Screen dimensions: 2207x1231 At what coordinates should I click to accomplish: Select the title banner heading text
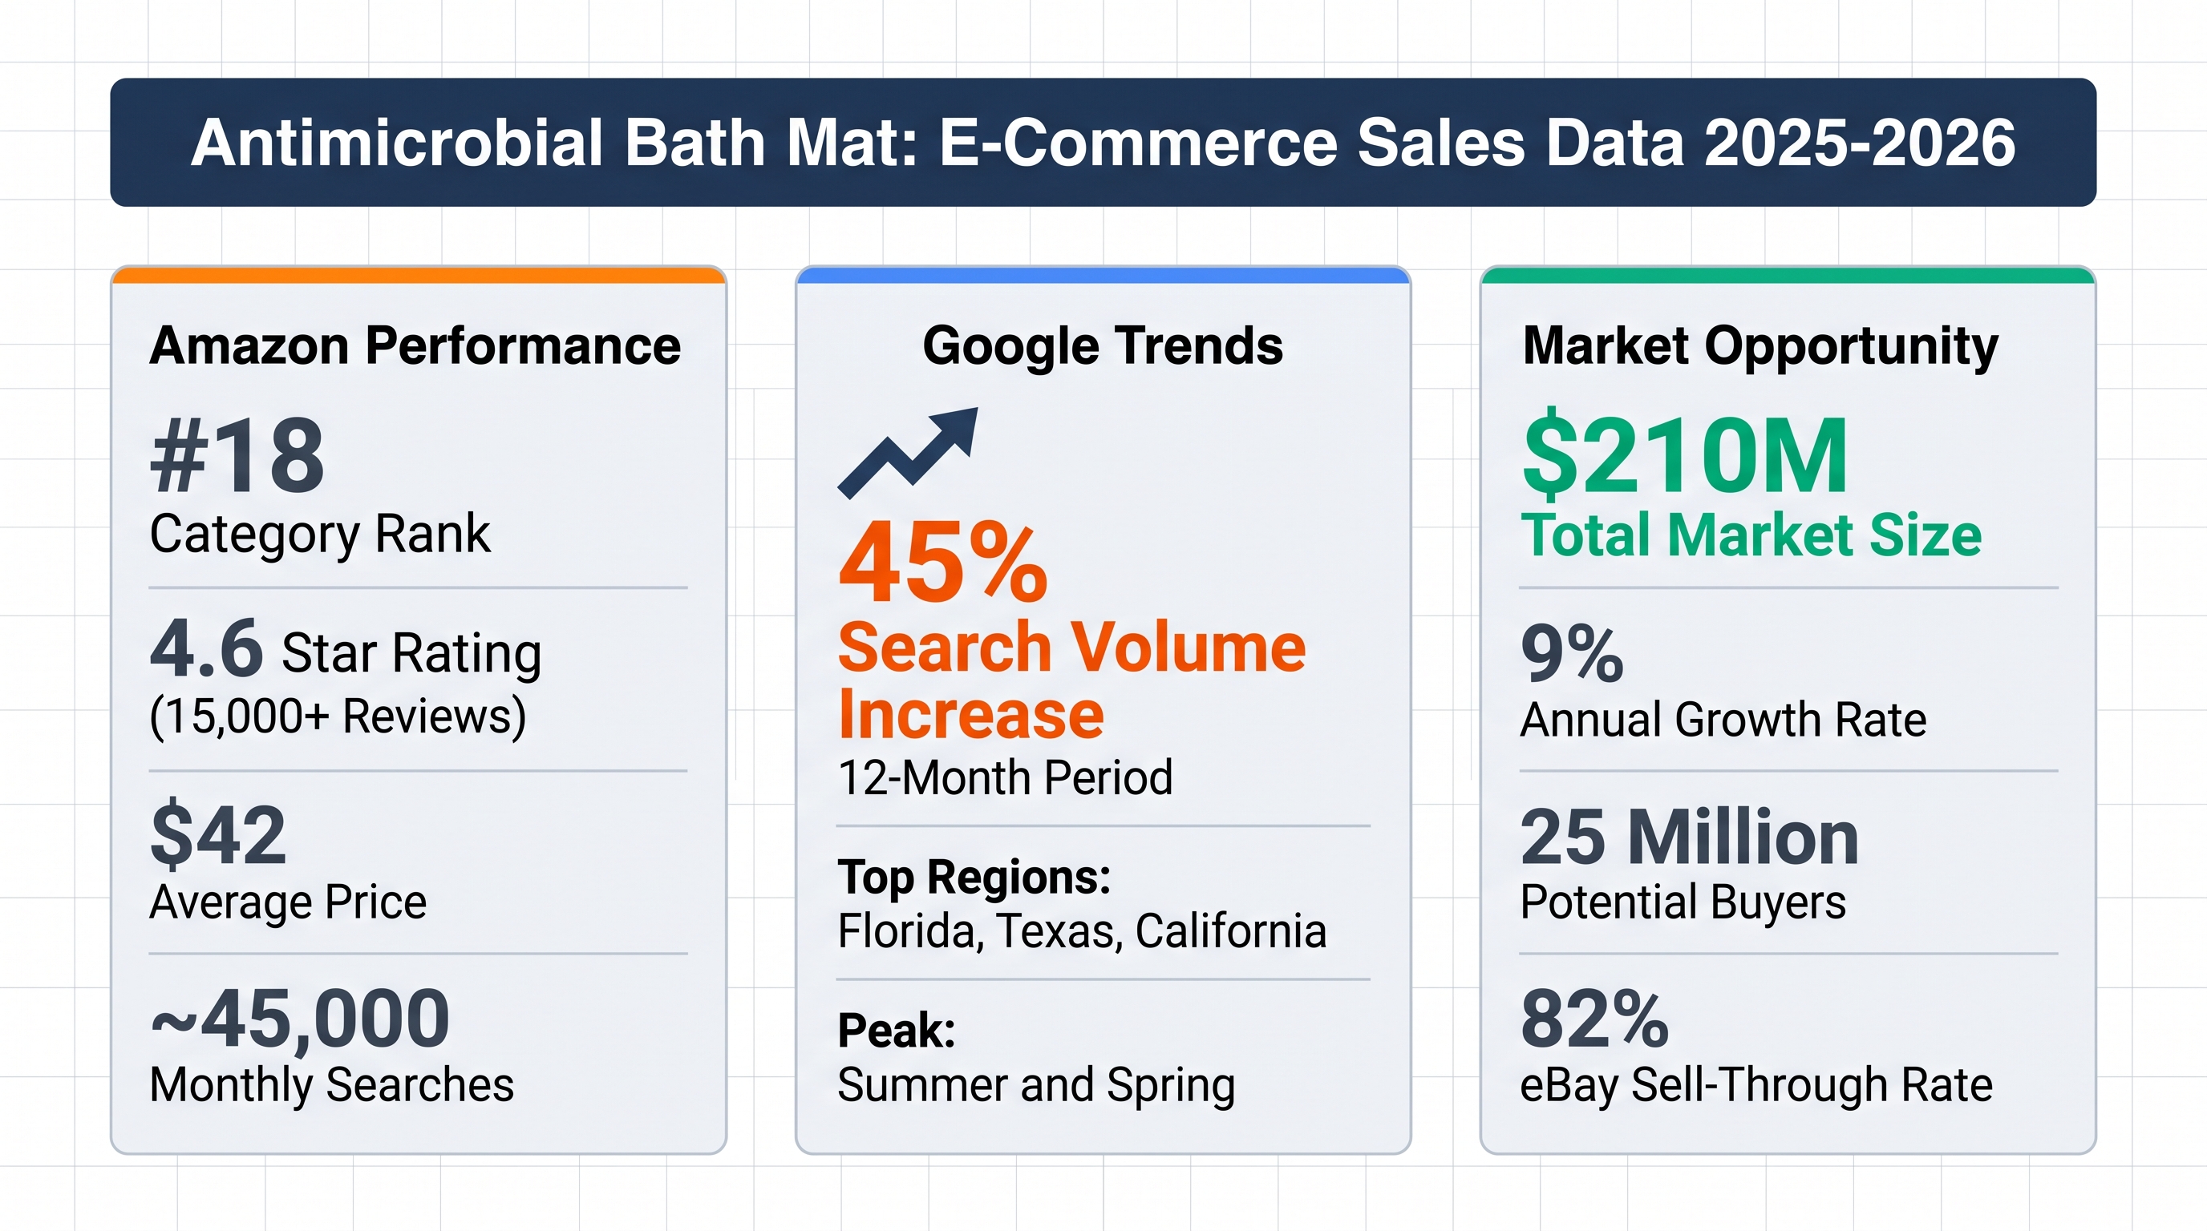pyautogui.click(x=1103, y=142)
